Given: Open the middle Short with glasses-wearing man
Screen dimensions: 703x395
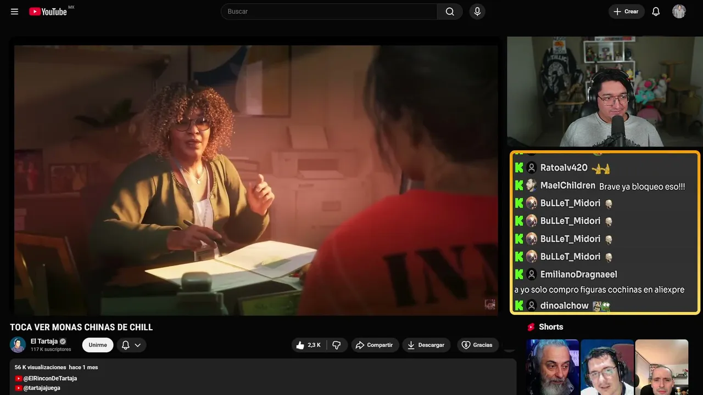Looking at the screenshot, I should (607, 367).
